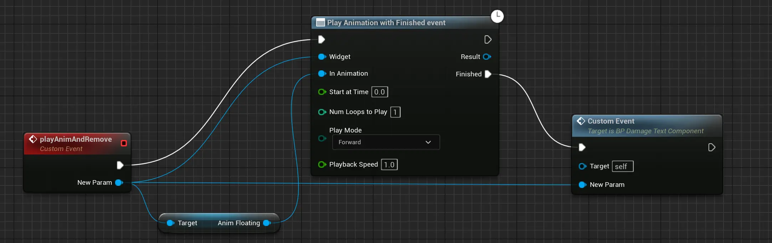The width and height of the screenshot is (772, 243).
Task: Click the Result output pin
Action: [x=487, y=57]
